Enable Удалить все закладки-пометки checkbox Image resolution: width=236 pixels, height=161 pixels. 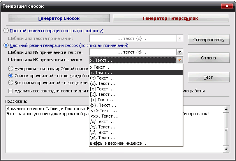click(11, 91)
